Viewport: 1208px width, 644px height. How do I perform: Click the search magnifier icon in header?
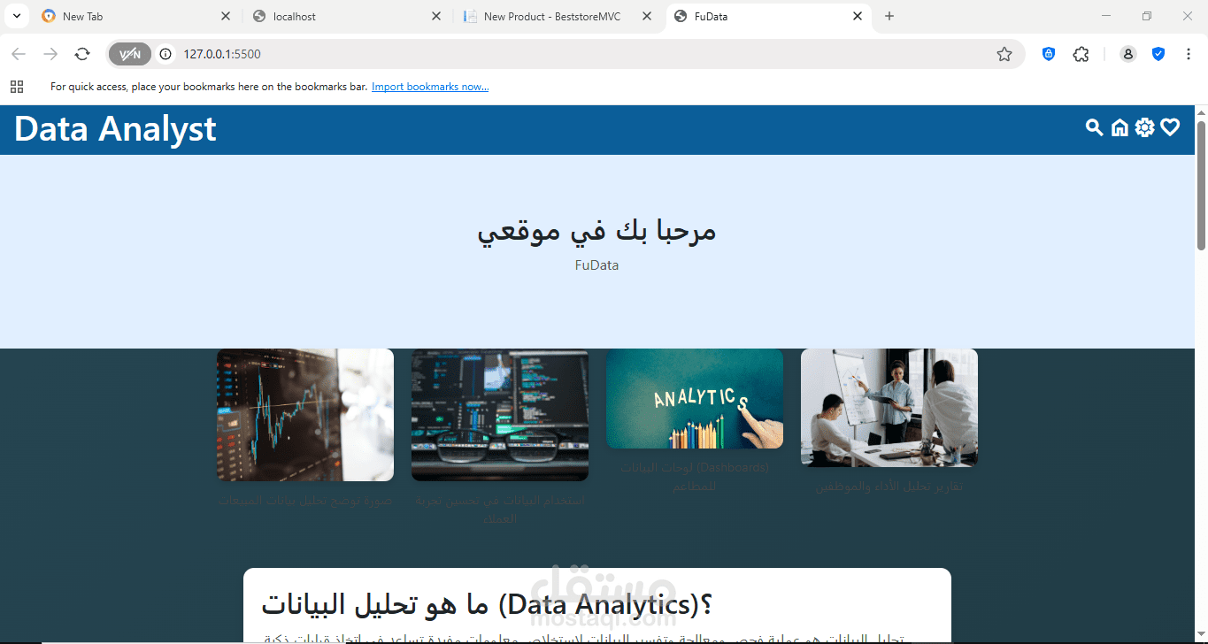[x=1095, y=127]
